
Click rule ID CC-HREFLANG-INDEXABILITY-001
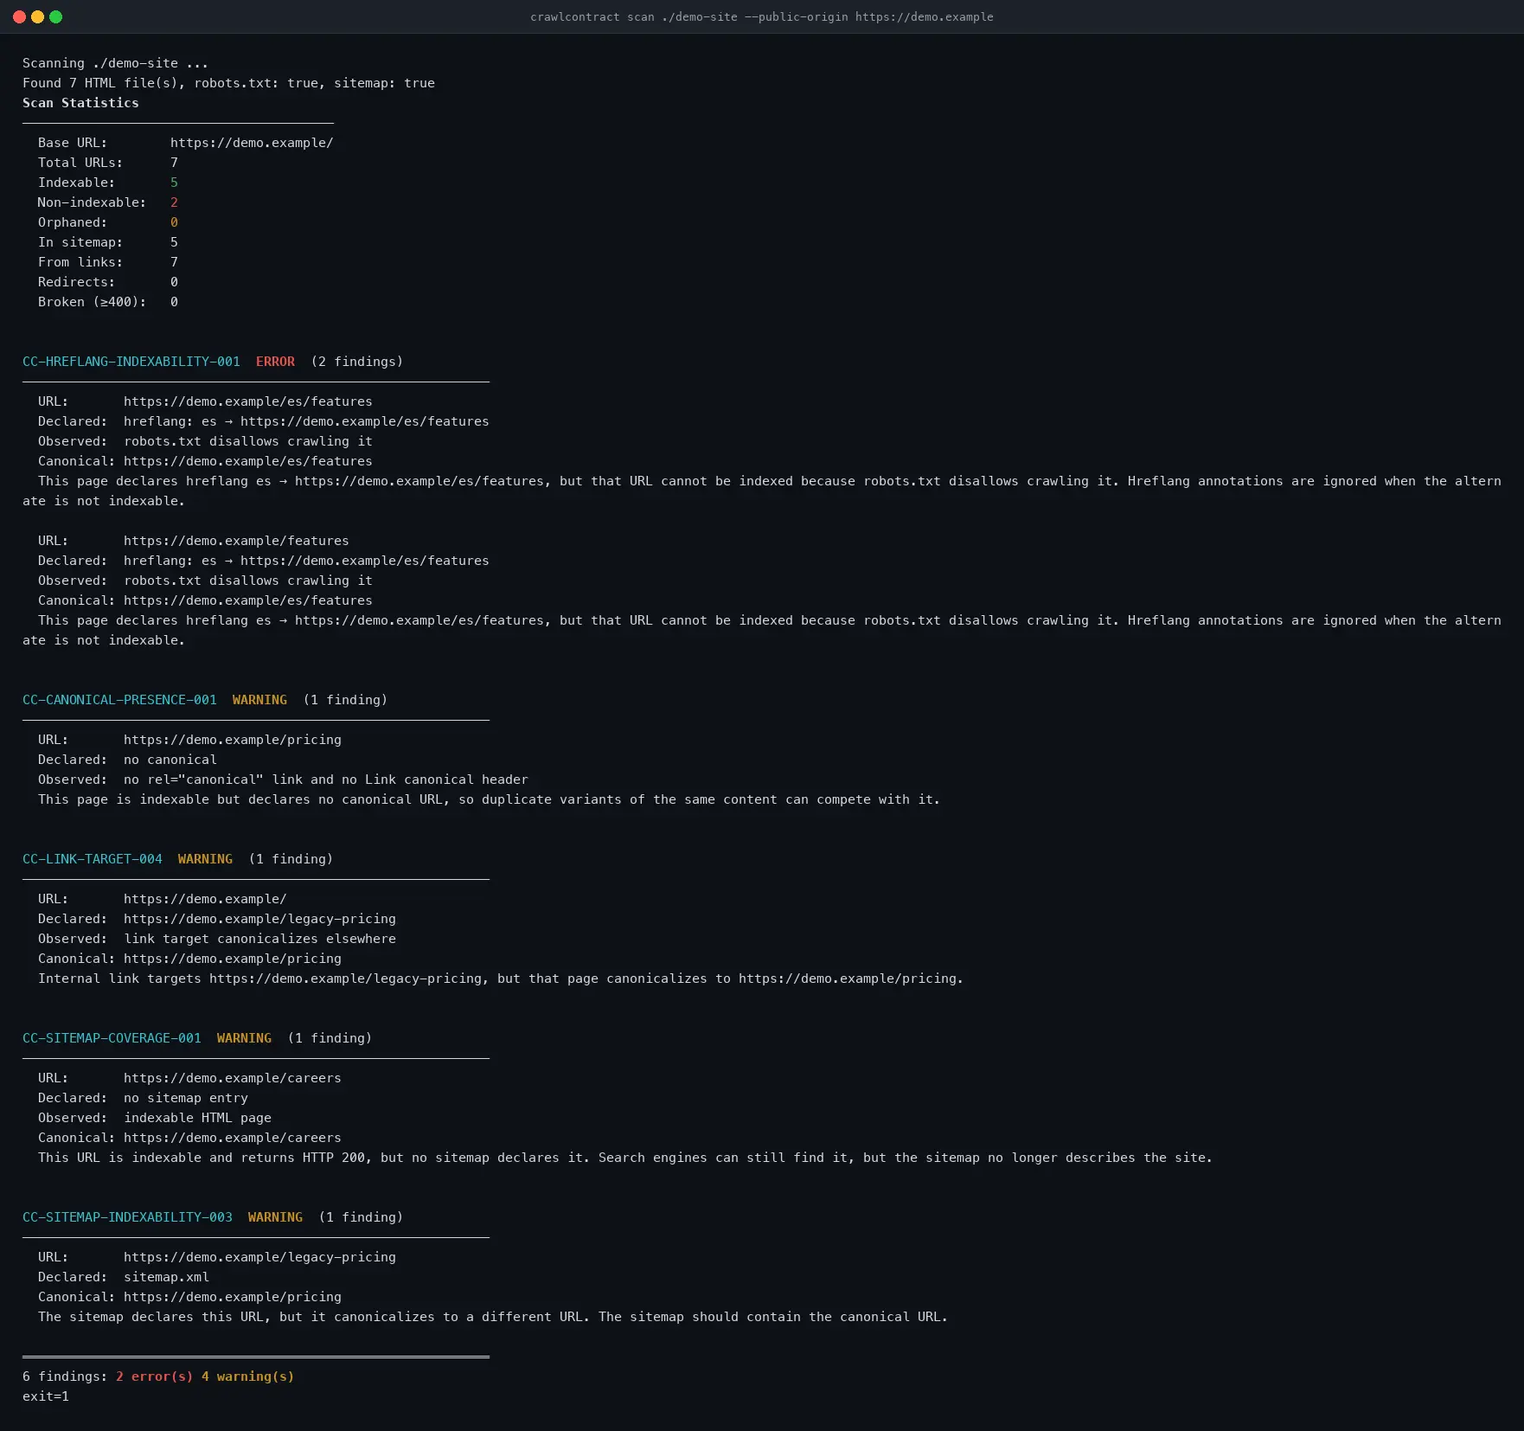(131, 362)
